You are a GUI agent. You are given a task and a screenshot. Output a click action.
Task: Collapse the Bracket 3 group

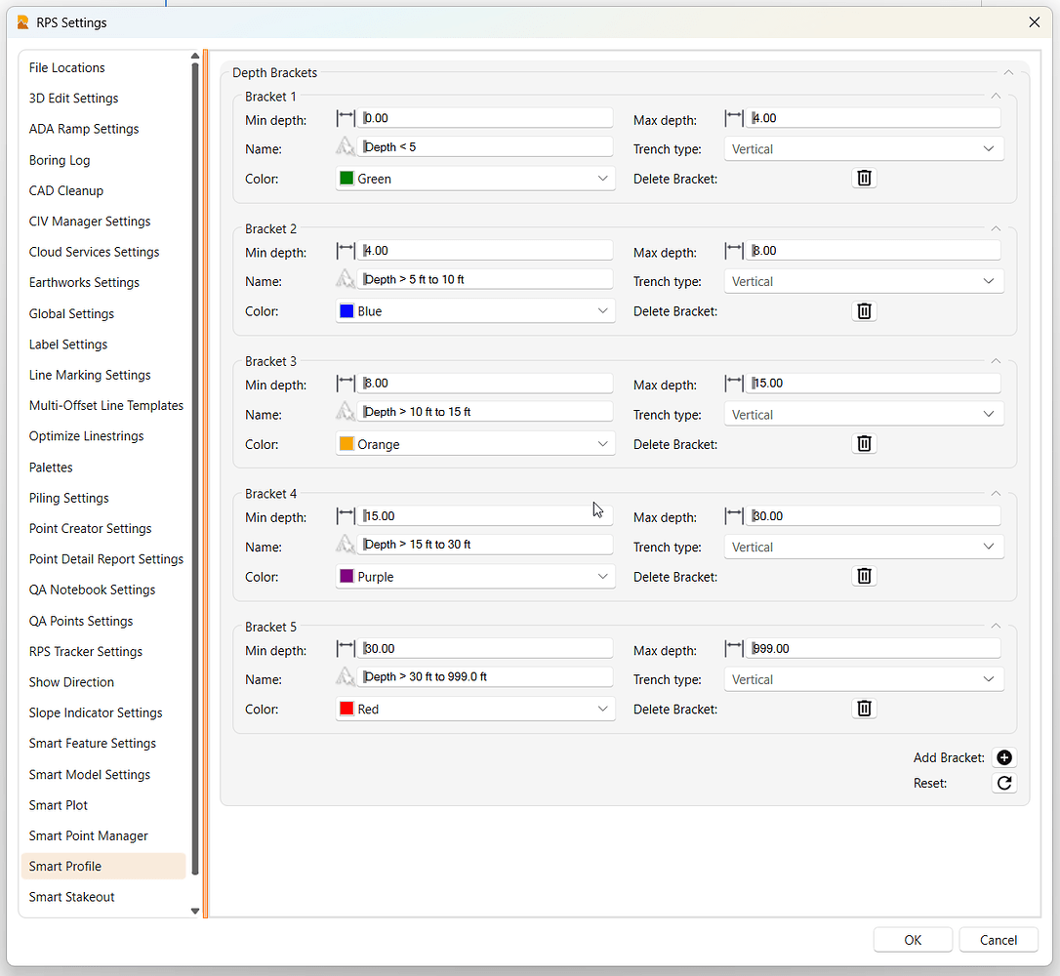[x=996, y=361]
